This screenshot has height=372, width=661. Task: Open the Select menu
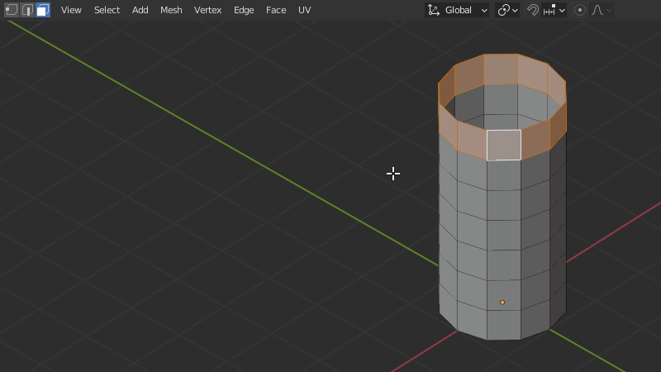[107, 10]
